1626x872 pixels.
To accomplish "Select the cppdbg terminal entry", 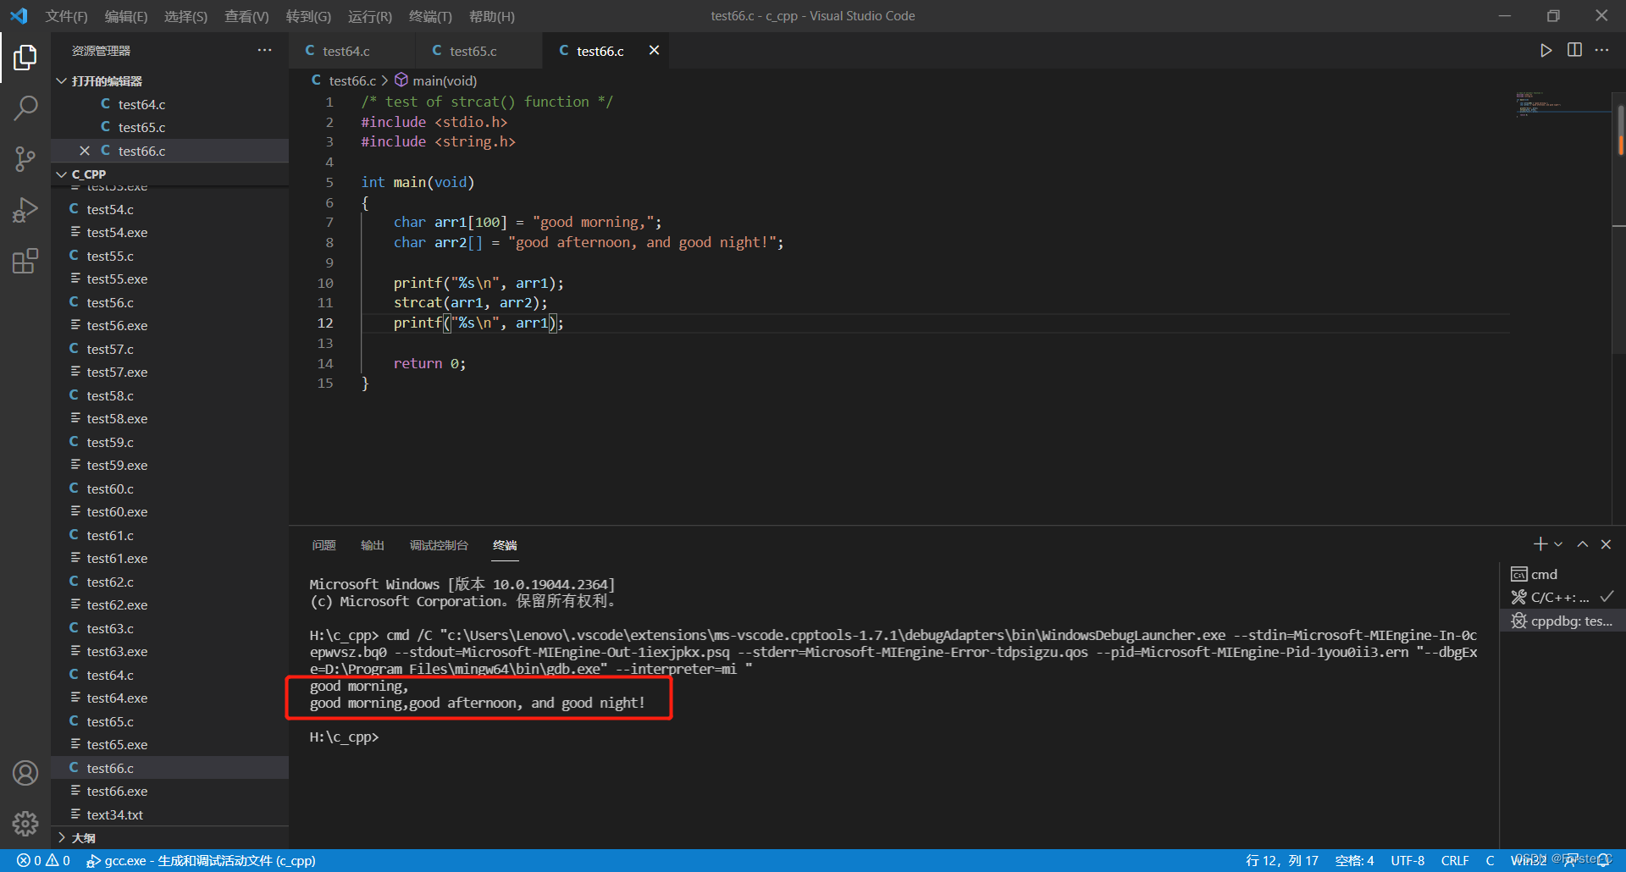I will pyautogui.click(x=1562, y=621).
